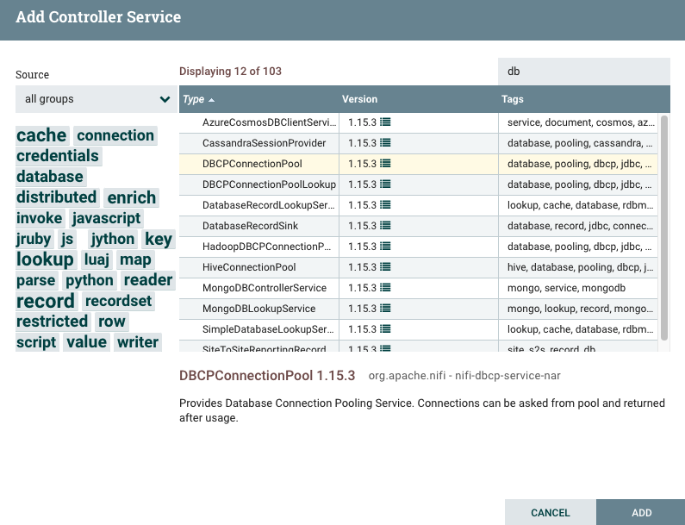Filter by the jruby tag
This screenshot has width=685, height=525.
click(34, 239)
